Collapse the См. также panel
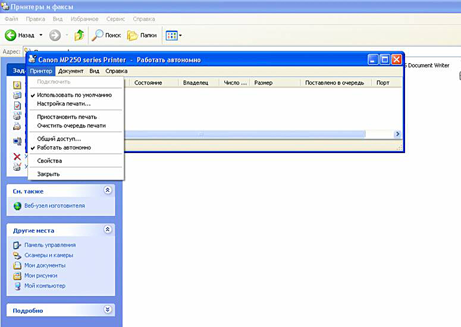461x327 pixels. point(108,191)
